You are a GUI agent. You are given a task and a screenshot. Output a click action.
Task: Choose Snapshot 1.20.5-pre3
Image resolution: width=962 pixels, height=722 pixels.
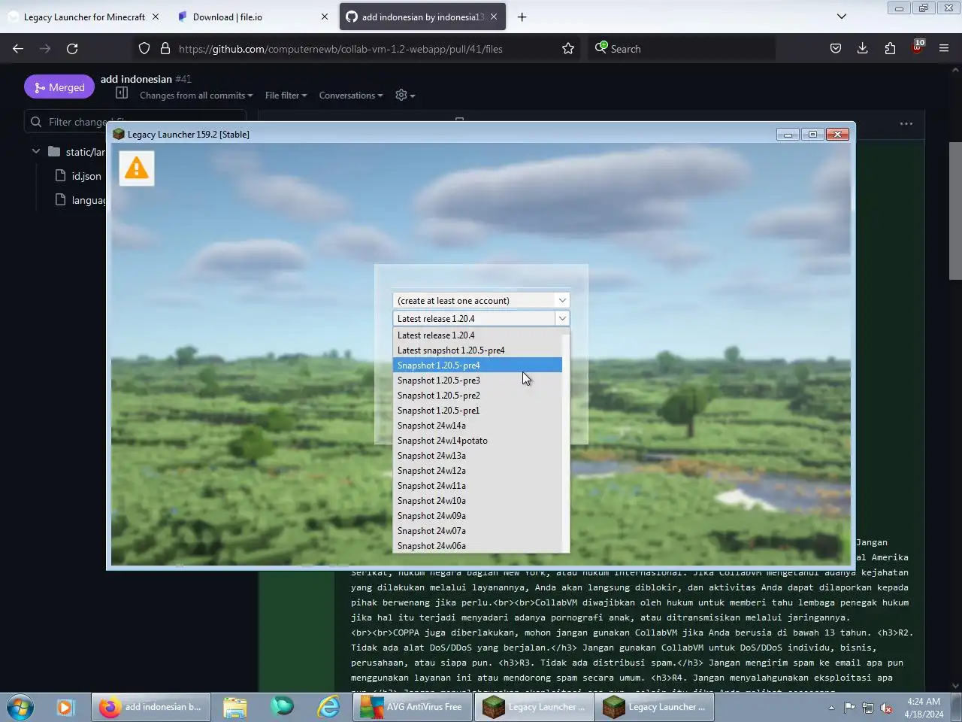(x=477, y=381)
